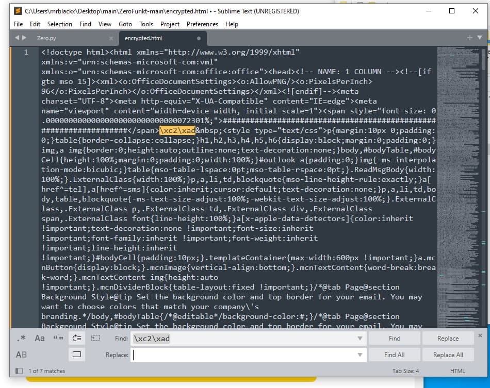Toggle wrap search option
The width and height of the screenshot is (490, 388).
(77, 339)
